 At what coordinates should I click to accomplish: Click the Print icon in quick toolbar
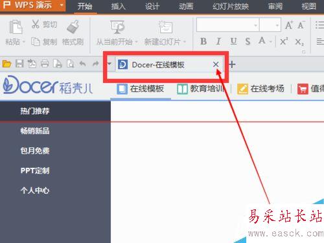[45, 64]
